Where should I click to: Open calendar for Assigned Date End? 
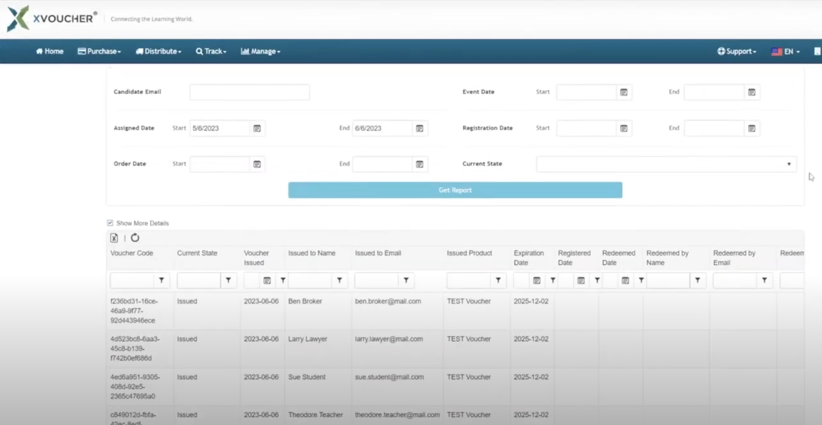tap(419, 129)
